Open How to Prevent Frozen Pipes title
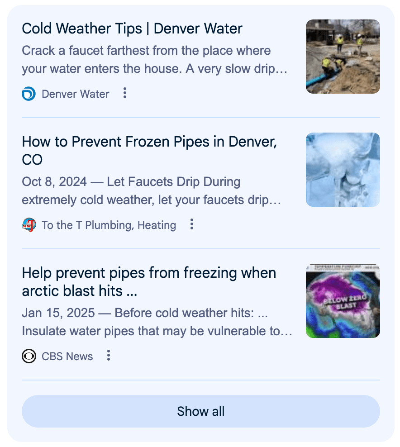Image resolution: width=400 pixels, height=447 pixels. pos(149,151)
